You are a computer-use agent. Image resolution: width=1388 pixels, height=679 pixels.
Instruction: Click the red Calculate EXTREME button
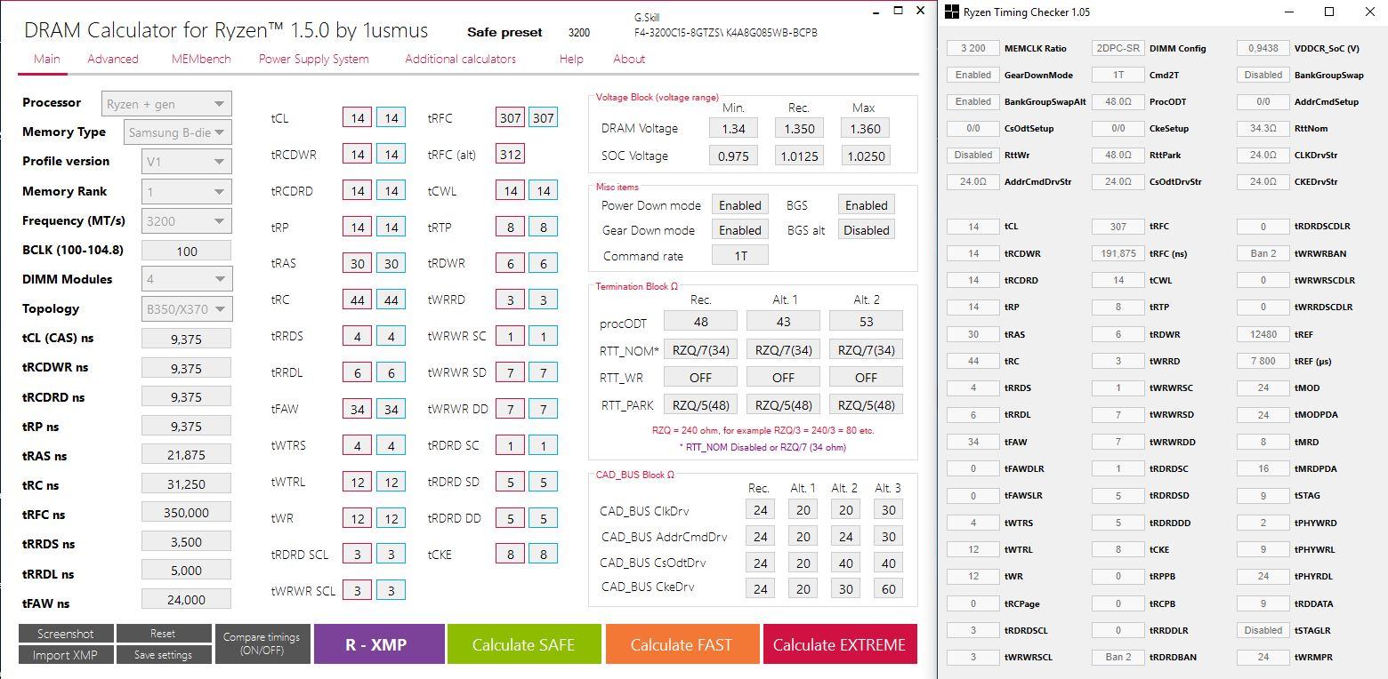click(840, 644)
